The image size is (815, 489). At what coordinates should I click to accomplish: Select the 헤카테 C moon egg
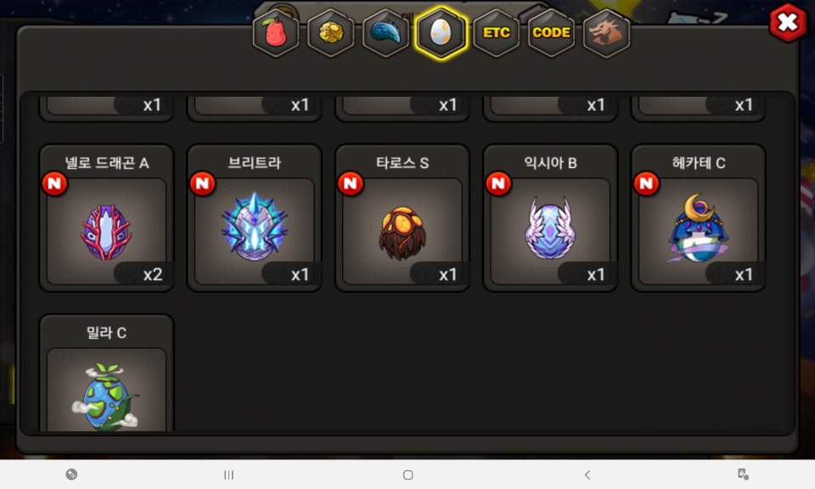[x=698, y=218]
